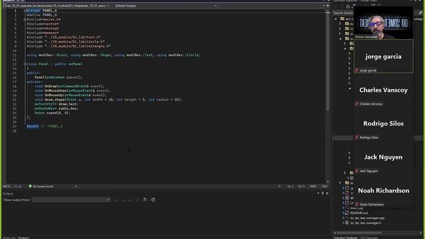This screenshot has height=239, width=425.
Task: Click the root folder icon in Solution Explorer tree
Action: (343, 19)
